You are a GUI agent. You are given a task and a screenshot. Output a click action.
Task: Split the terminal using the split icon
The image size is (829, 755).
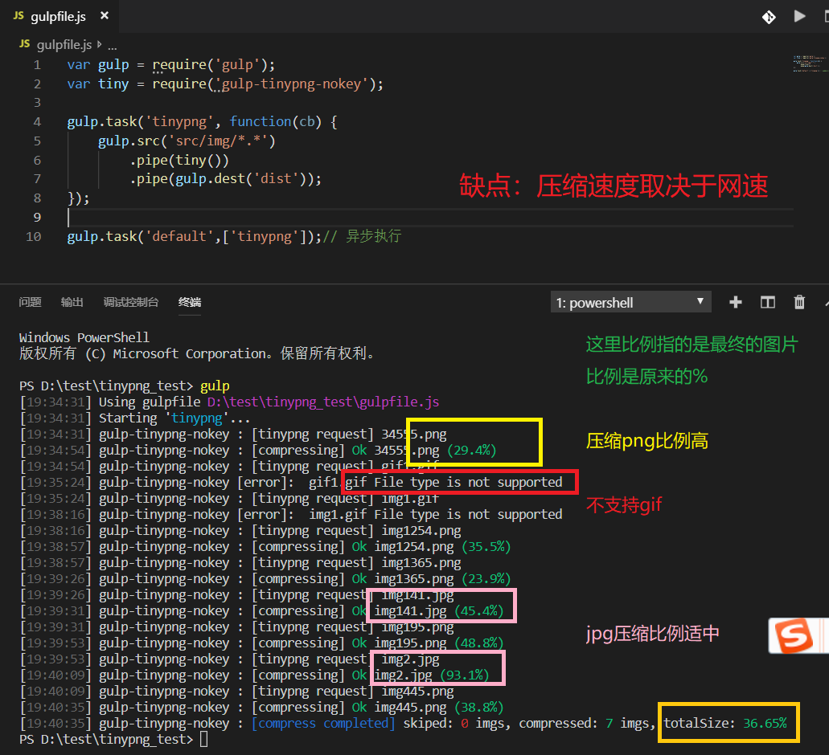tap(767, 301)
